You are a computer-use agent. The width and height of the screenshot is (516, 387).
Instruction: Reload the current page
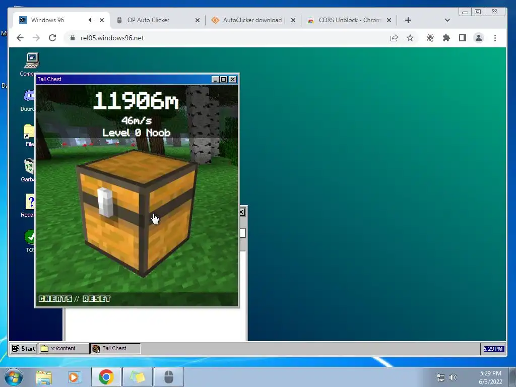point(52,38)
